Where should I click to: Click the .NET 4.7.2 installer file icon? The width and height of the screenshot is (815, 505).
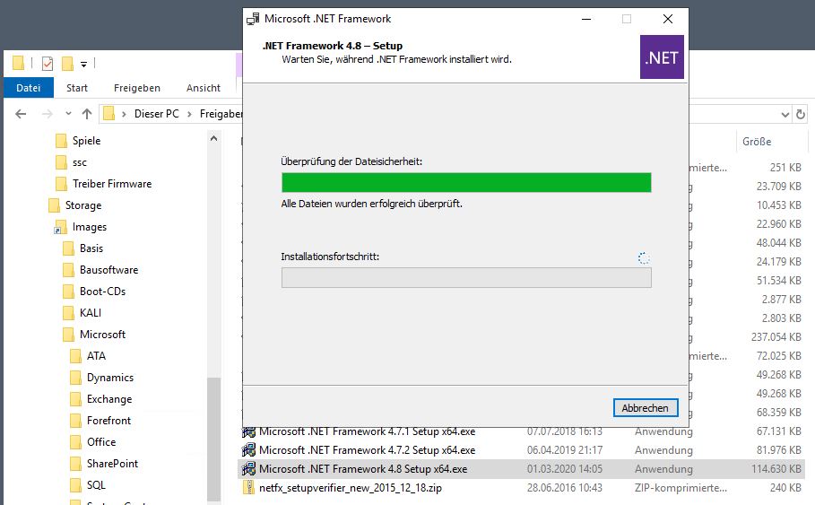tap(249, 450)
